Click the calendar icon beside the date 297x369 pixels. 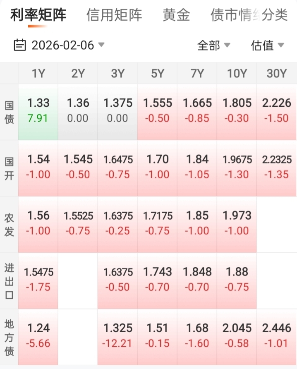coord(20,45)
